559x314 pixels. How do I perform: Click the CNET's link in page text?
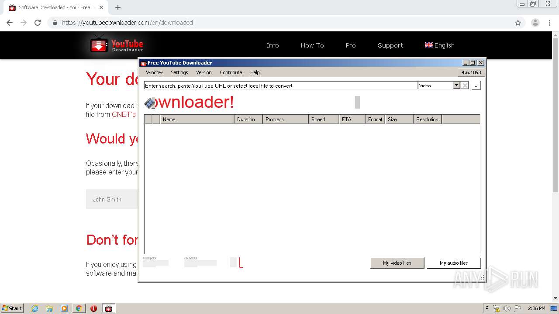click(x=124, y=114)
